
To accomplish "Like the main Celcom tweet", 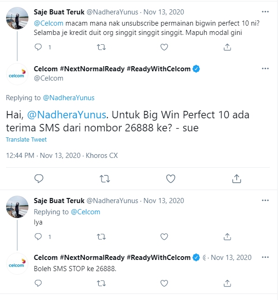I will tap(171, 178).
